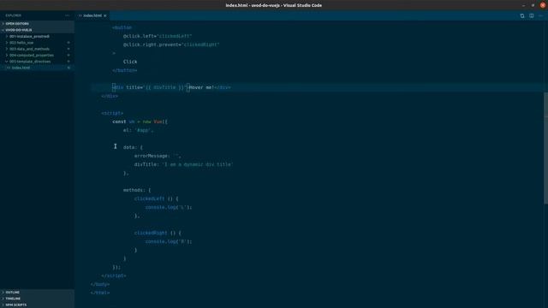Click the clickedRight method definition
Screen dimensions: 548x308
[x=158, y=233]
